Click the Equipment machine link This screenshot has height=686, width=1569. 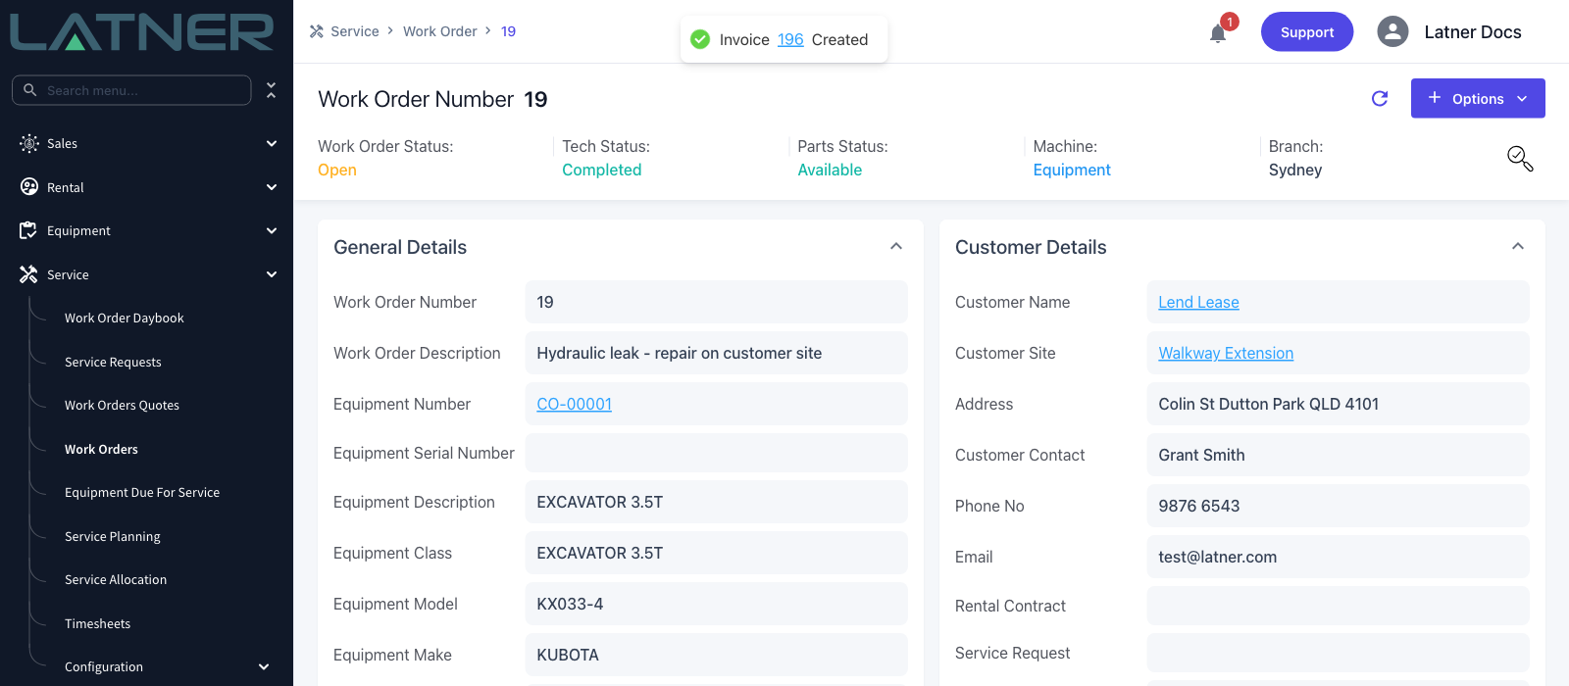(x=1072, y=170)
